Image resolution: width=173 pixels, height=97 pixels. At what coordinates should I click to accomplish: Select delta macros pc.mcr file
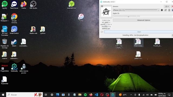24,69
